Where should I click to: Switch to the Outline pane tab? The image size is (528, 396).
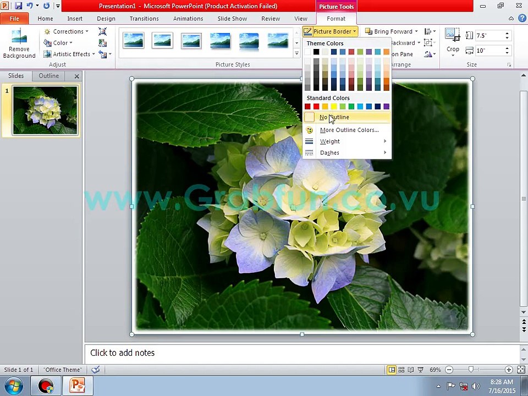tap(48, 76)
